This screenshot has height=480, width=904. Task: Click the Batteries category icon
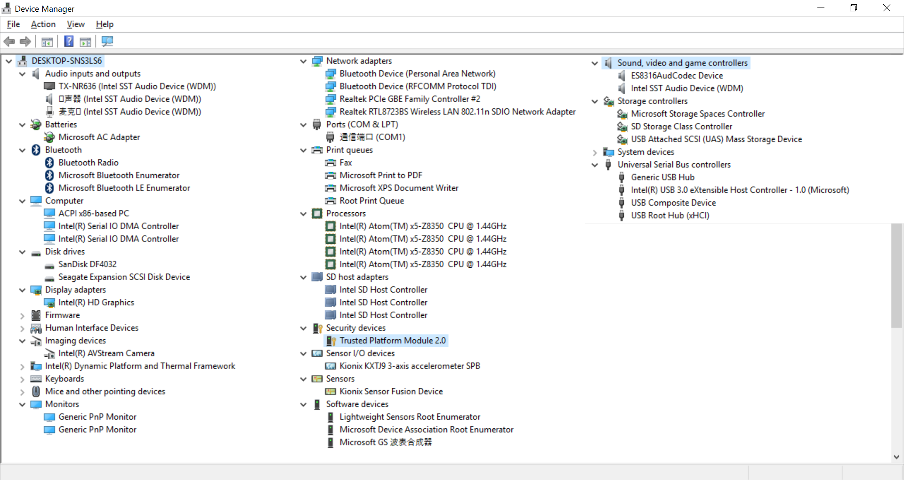pyautogui.click(x=36, y=124)
